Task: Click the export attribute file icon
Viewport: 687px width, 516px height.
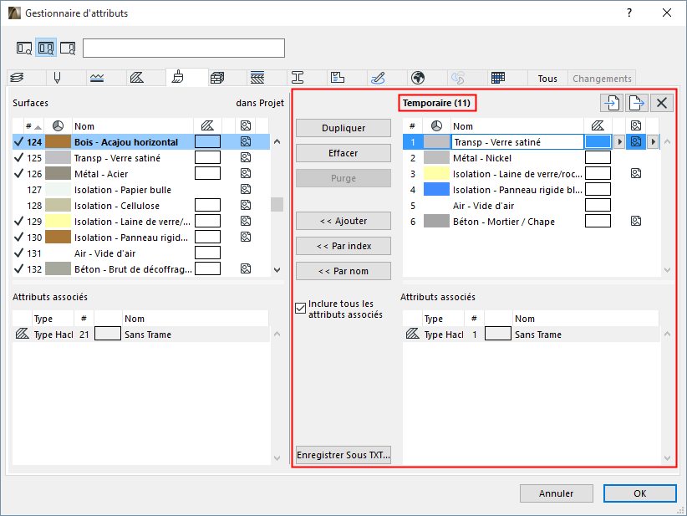Action: (637, 103)
